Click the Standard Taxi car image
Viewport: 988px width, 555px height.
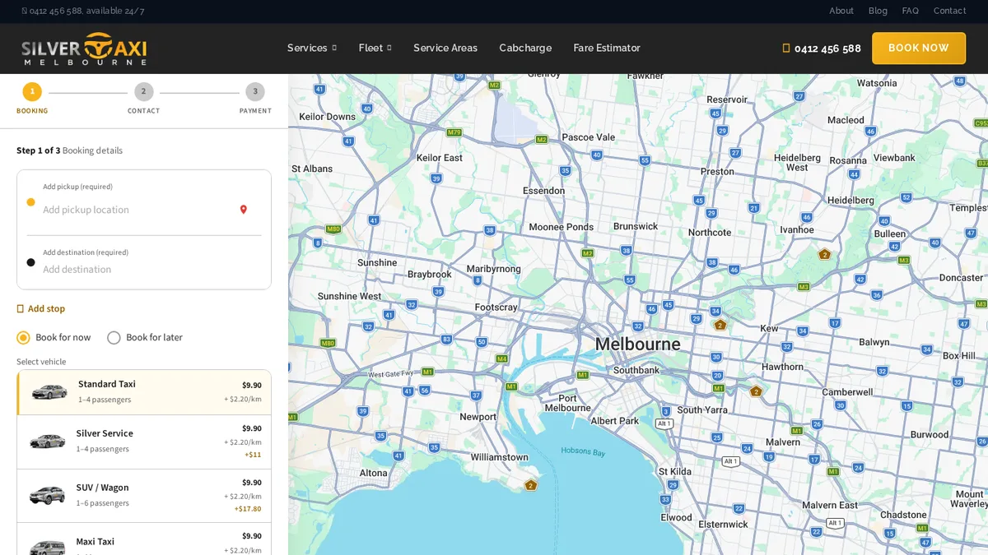tap(49, 392)
